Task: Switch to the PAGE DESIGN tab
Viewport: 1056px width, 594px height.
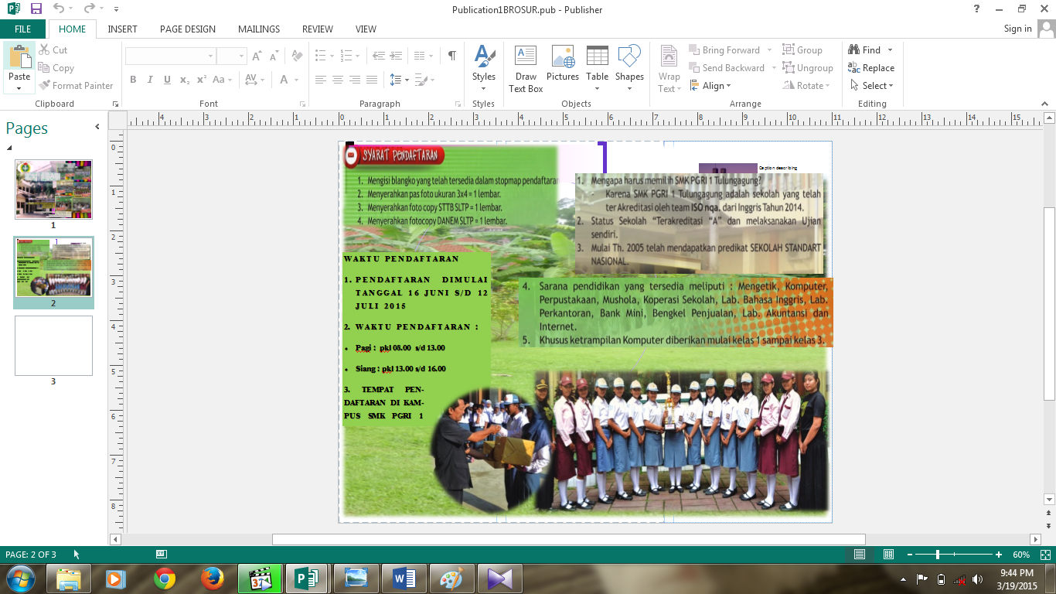Action: point(188,29)
